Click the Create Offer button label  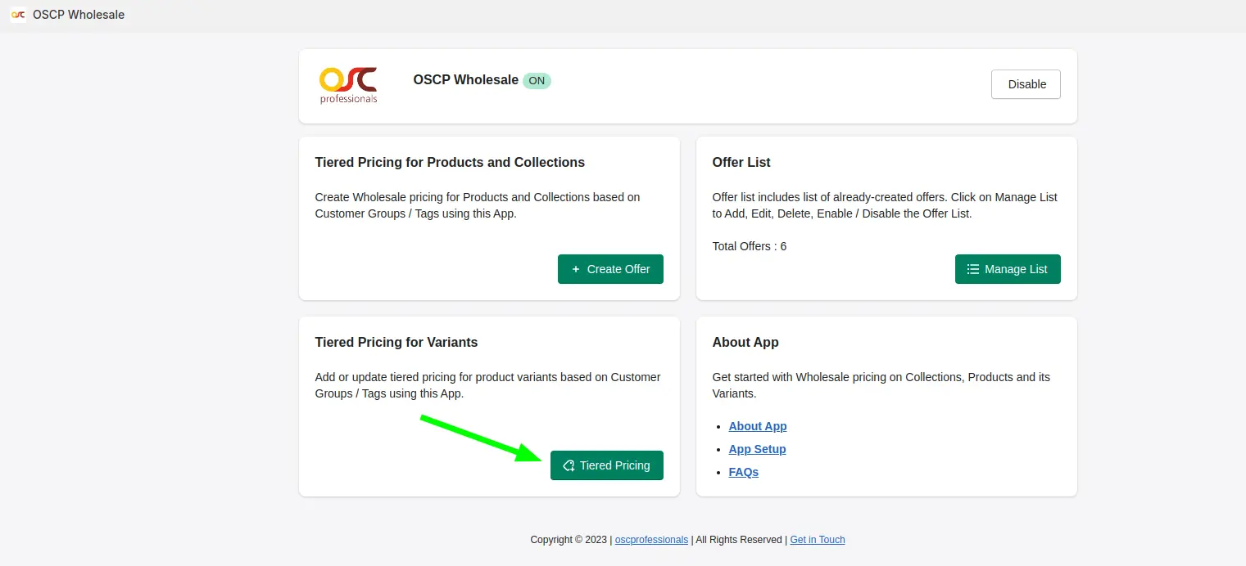pos(618,269)
